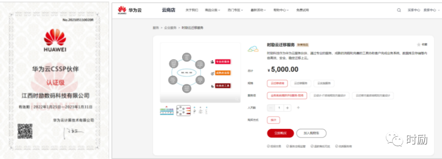Click the favorite star icon beside 收藏

[419, 45]
